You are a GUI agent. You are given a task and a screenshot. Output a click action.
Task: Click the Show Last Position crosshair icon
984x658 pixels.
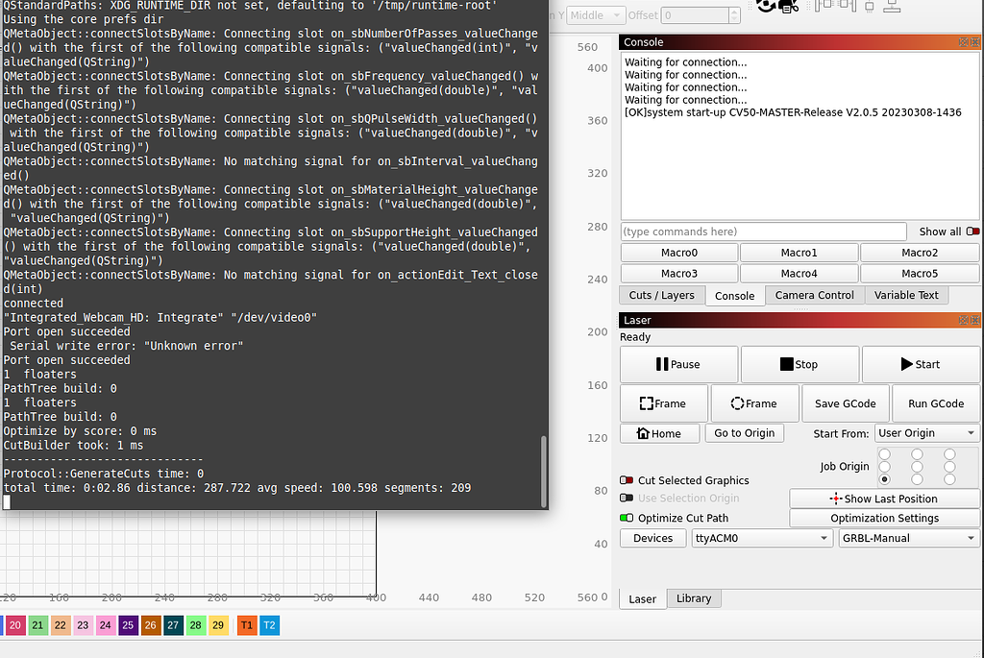836,498
